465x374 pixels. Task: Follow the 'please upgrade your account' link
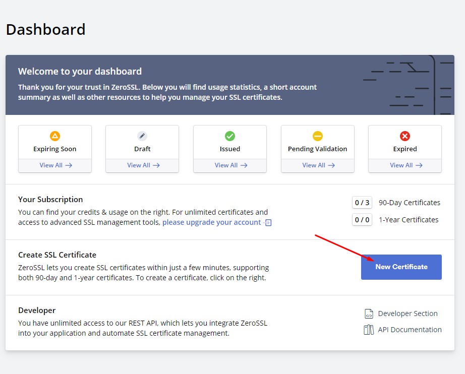[211, 222]
